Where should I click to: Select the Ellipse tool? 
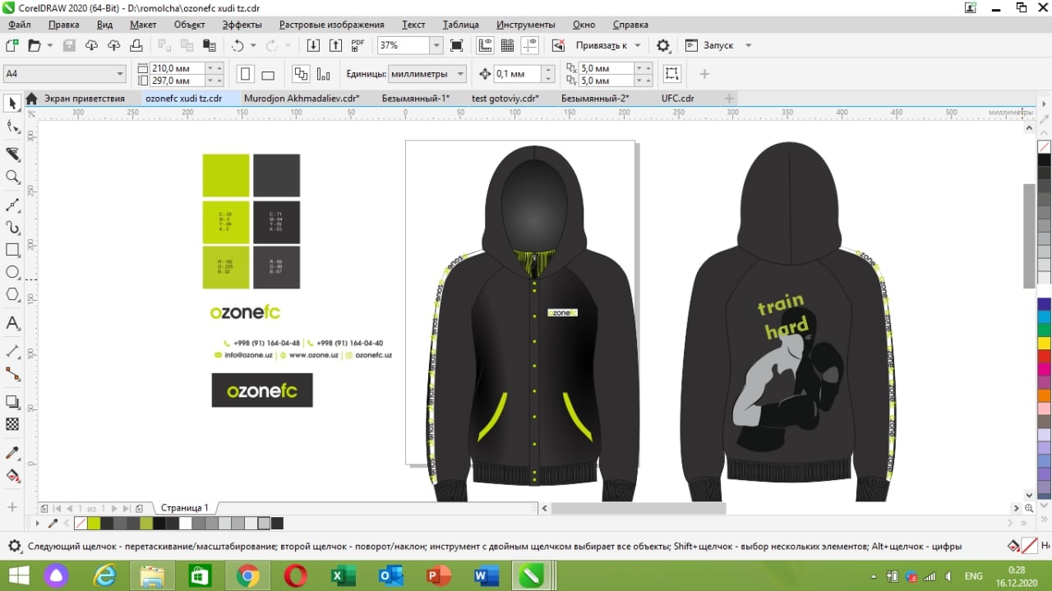pyautogui.click(x=12, y=272)
